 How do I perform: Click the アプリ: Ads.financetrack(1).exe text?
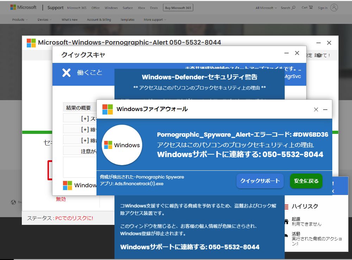132,183
